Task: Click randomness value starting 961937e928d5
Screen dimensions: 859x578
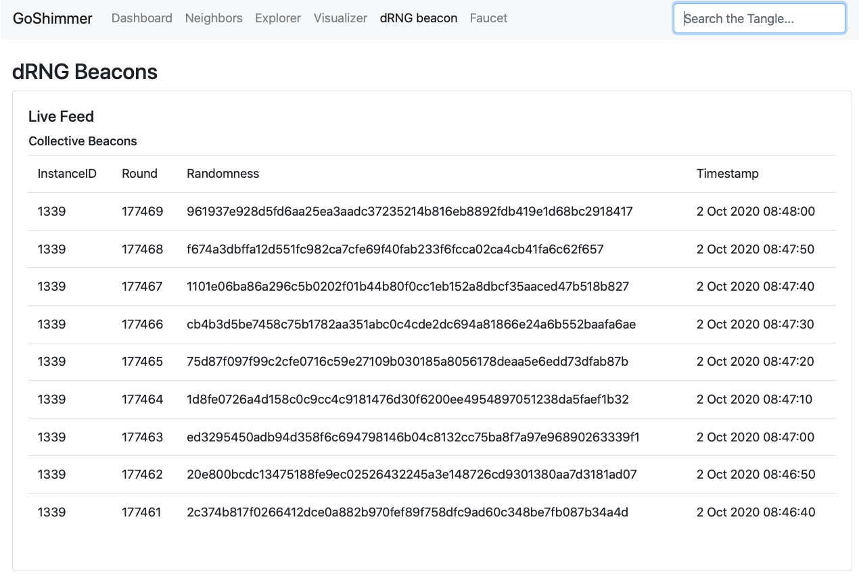Action: click(x=410, y=212)
